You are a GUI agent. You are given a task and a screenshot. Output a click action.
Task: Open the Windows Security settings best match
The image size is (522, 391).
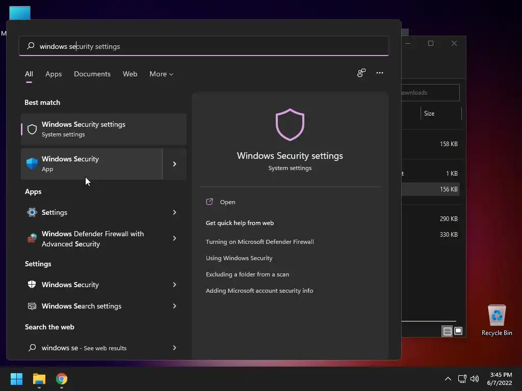[x=103, y=129]
